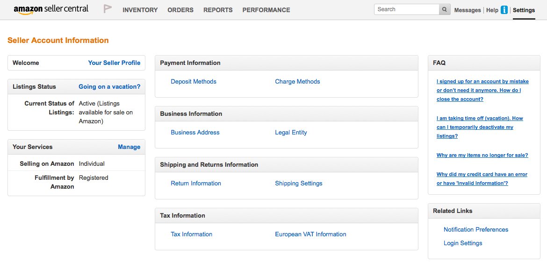547x276 pixels.
Task: Open Charge Methods
Action: click(297, 82)
